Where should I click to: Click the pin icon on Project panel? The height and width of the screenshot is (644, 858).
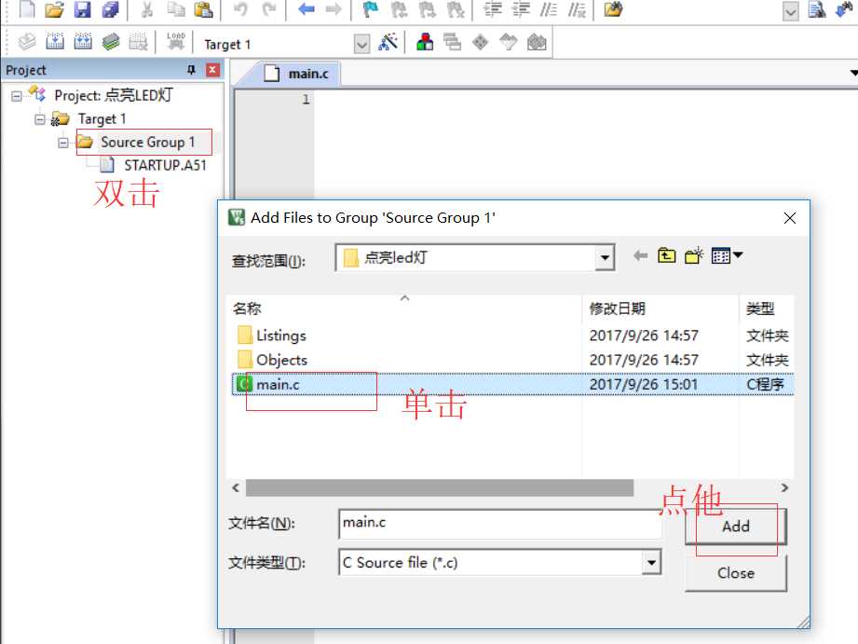191,70
